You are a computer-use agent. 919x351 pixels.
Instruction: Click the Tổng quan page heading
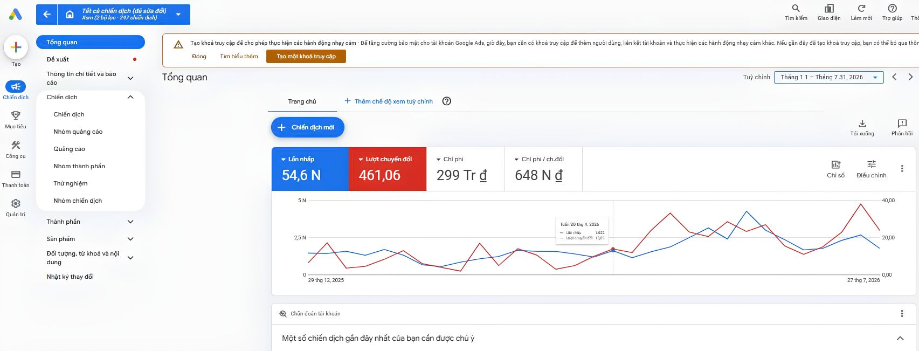tap(185, 77)
